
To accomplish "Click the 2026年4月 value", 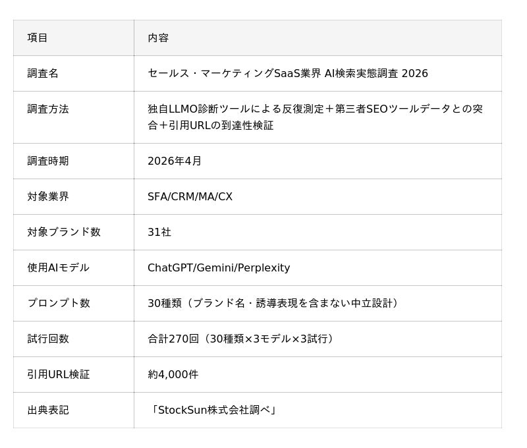I will point(175,161).
